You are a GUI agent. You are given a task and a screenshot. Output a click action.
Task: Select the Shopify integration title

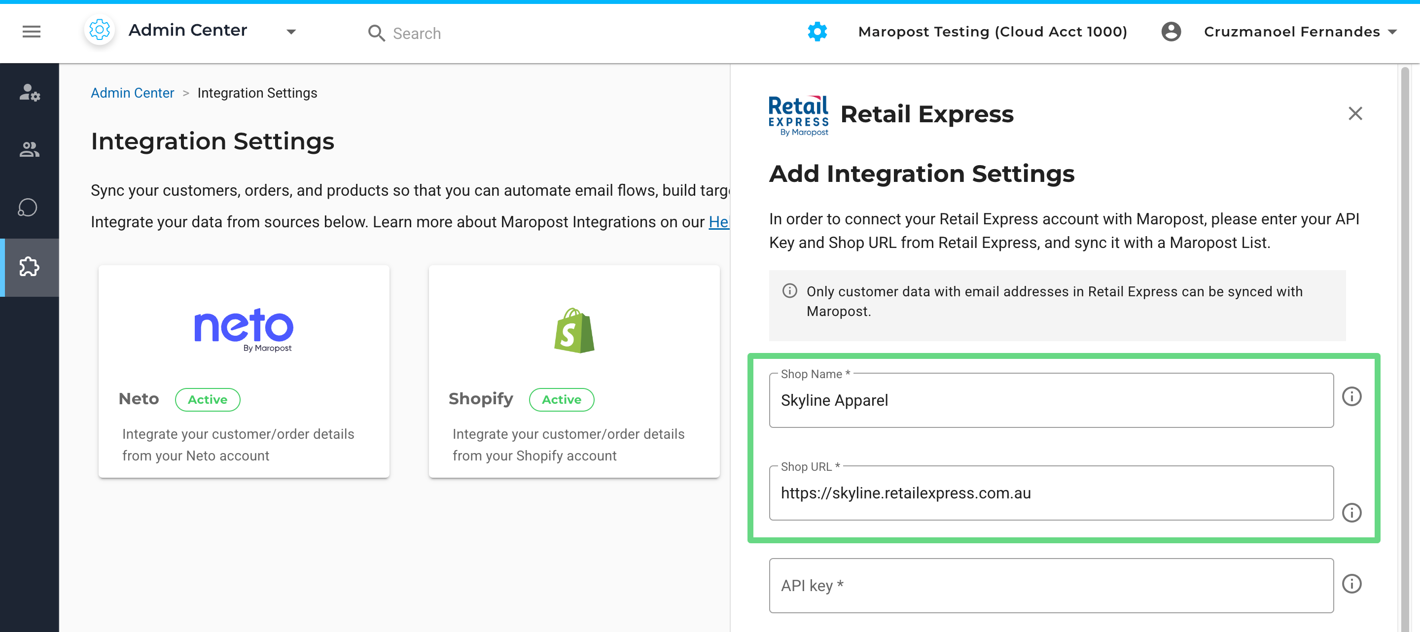481,399
